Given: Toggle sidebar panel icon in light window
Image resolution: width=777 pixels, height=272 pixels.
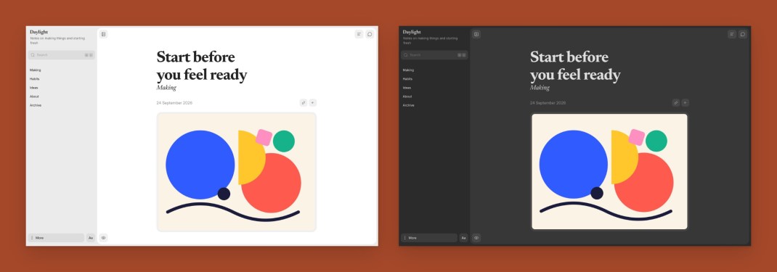Looking at the screenshot, I should point(103,34).
